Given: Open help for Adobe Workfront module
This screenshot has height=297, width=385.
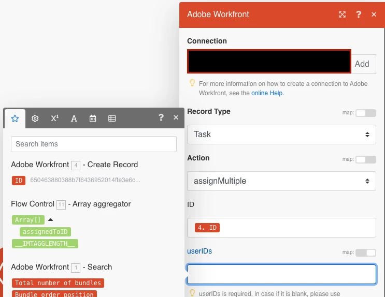Looking at the screenshot, I should pyautogui.click(x=359, y=14).
